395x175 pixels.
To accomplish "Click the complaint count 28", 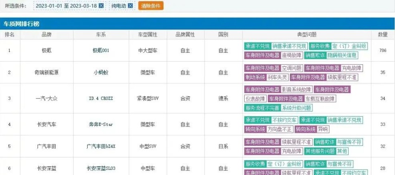I will click(382, 168).
